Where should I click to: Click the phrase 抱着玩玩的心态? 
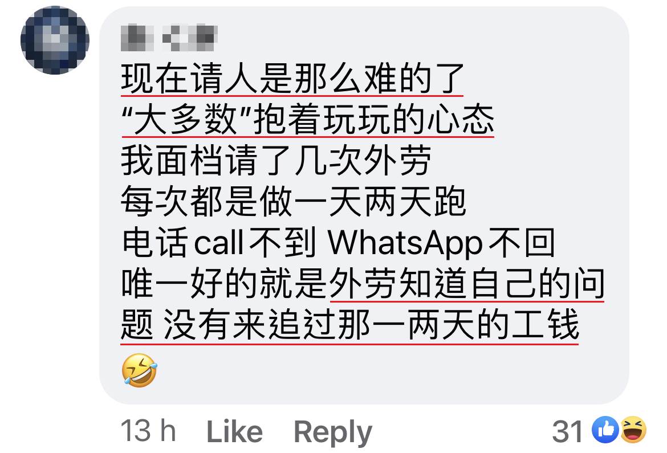pos(373,119)
